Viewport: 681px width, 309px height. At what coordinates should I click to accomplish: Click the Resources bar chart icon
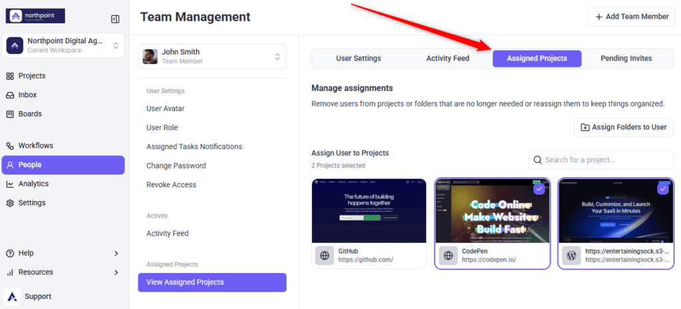[9, 272]
